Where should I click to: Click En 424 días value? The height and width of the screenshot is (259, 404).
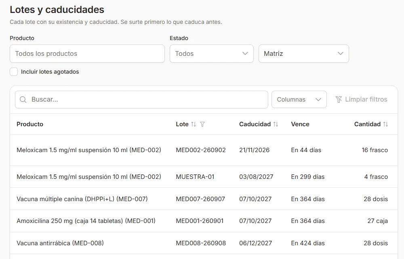coord(308,243)
